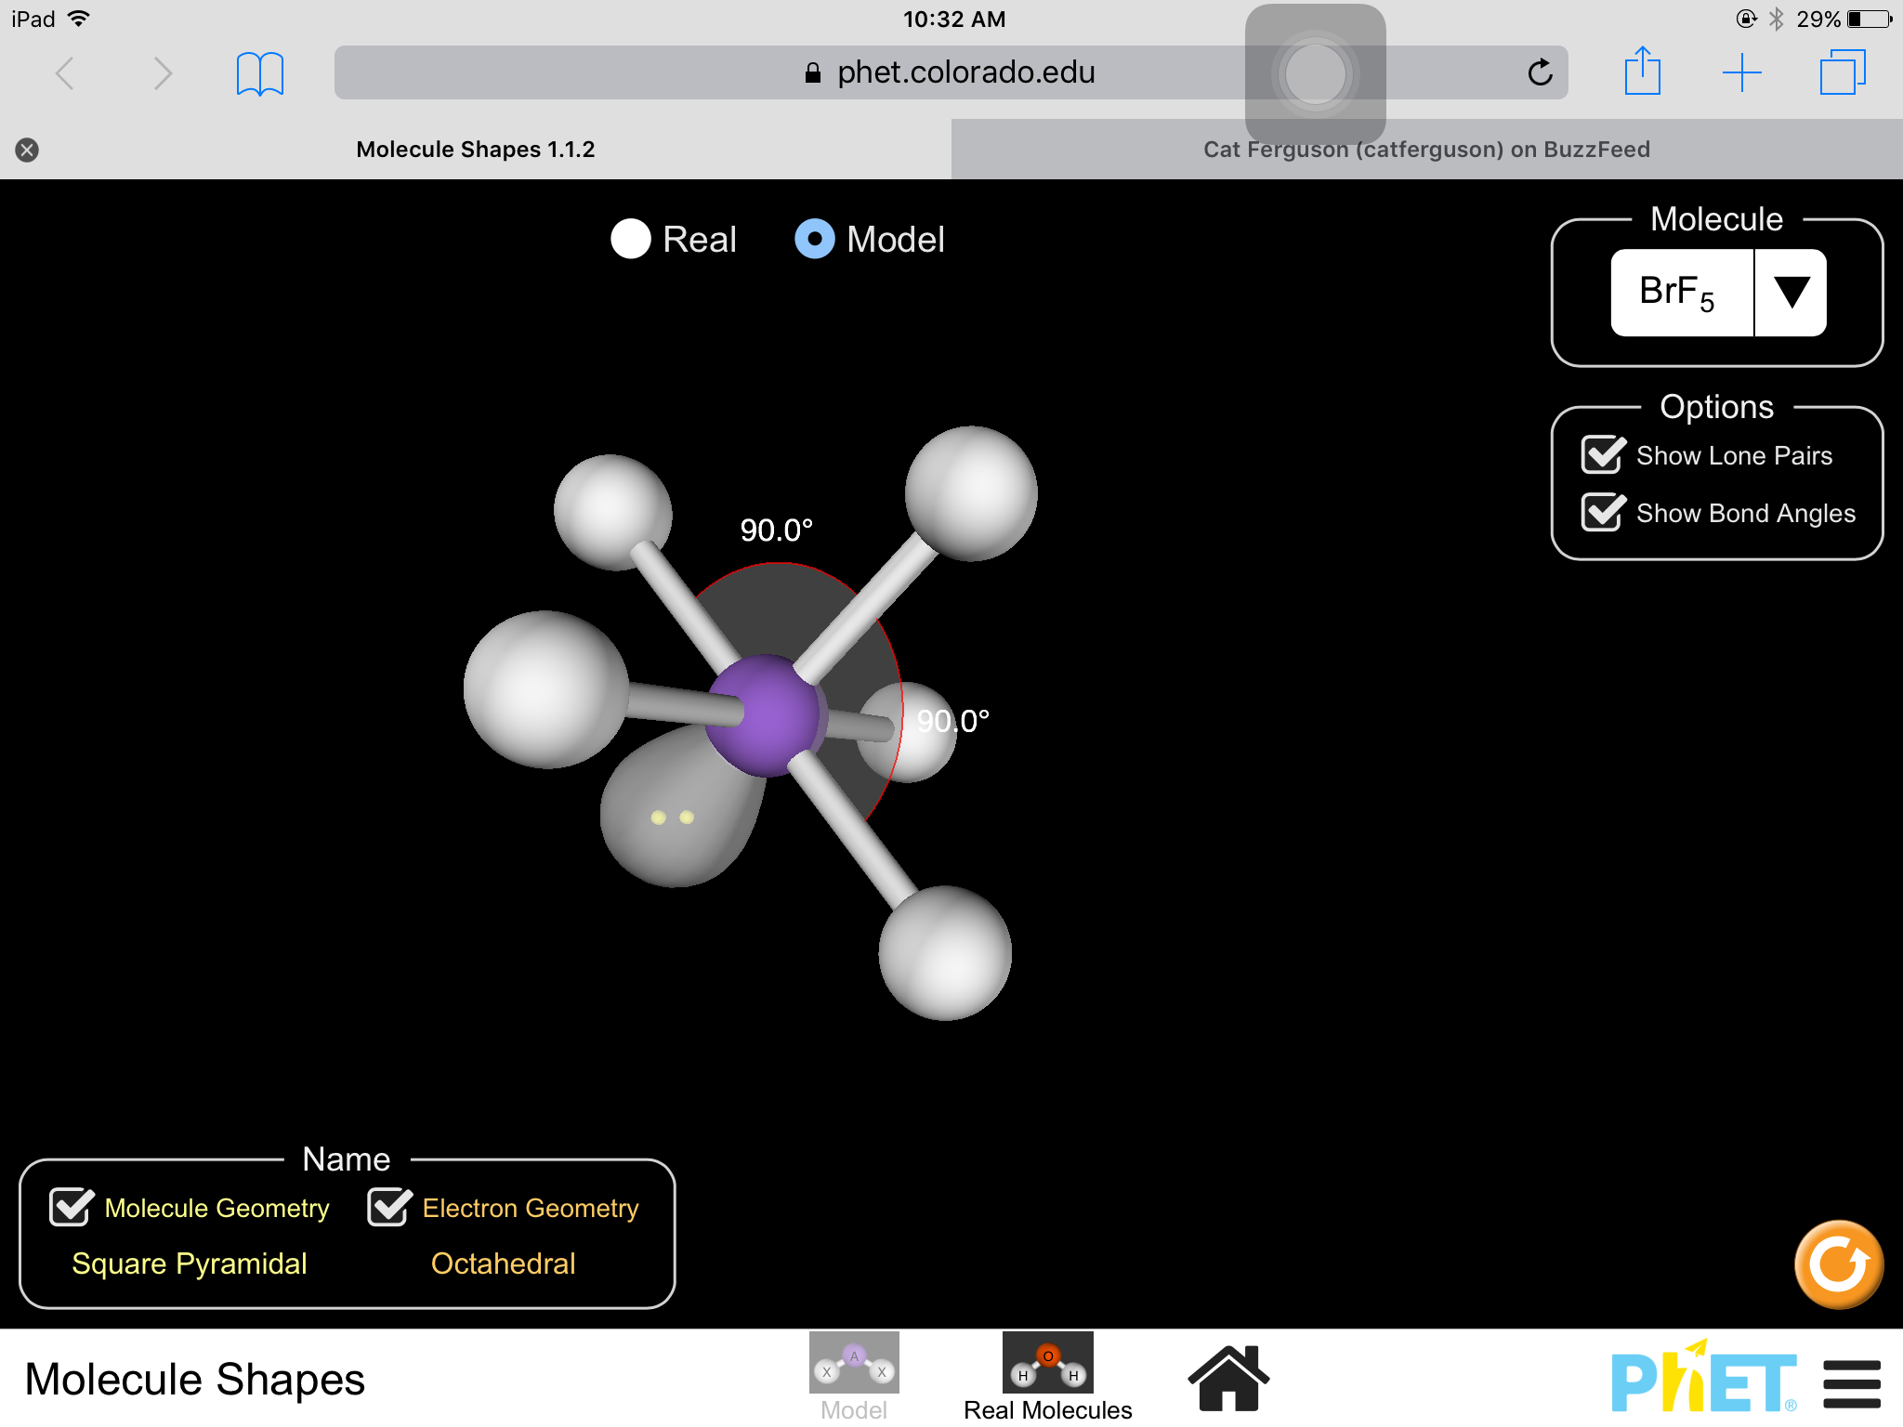
Task: Select the Real radio button
Action: 631,240
